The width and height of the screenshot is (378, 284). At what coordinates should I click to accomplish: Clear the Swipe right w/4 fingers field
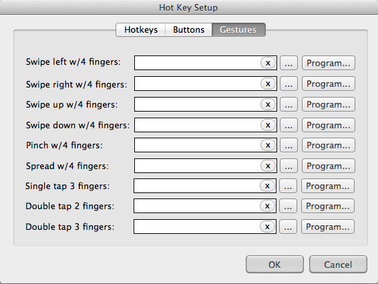point(268,84)
